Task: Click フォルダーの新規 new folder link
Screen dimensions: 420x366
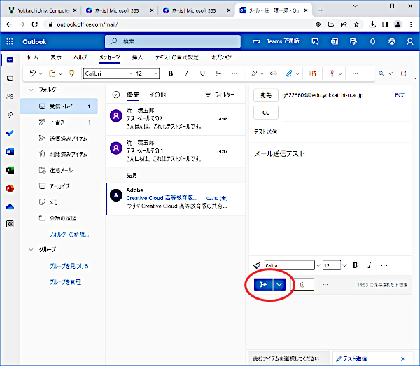Action: click(x=69, y=234)
